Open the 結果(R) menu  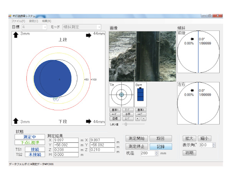pos(46,21)
